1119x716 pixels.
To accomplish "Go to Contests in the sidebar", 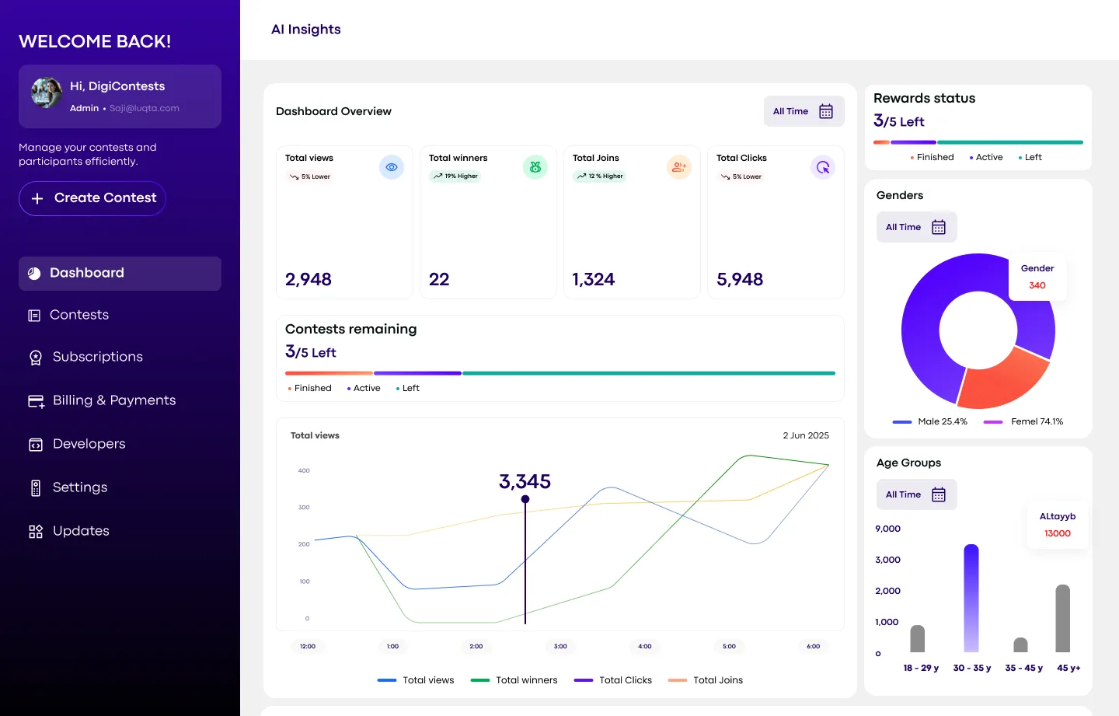I will click(78, 315).
